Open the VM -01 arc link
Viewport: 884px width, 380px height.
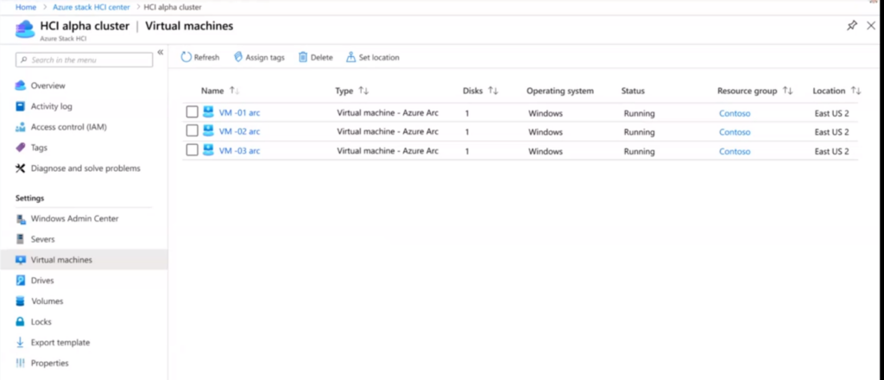(240, 113)
